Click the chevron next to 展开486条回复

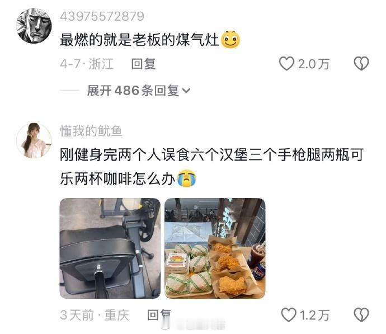click(x=186, y=91)
